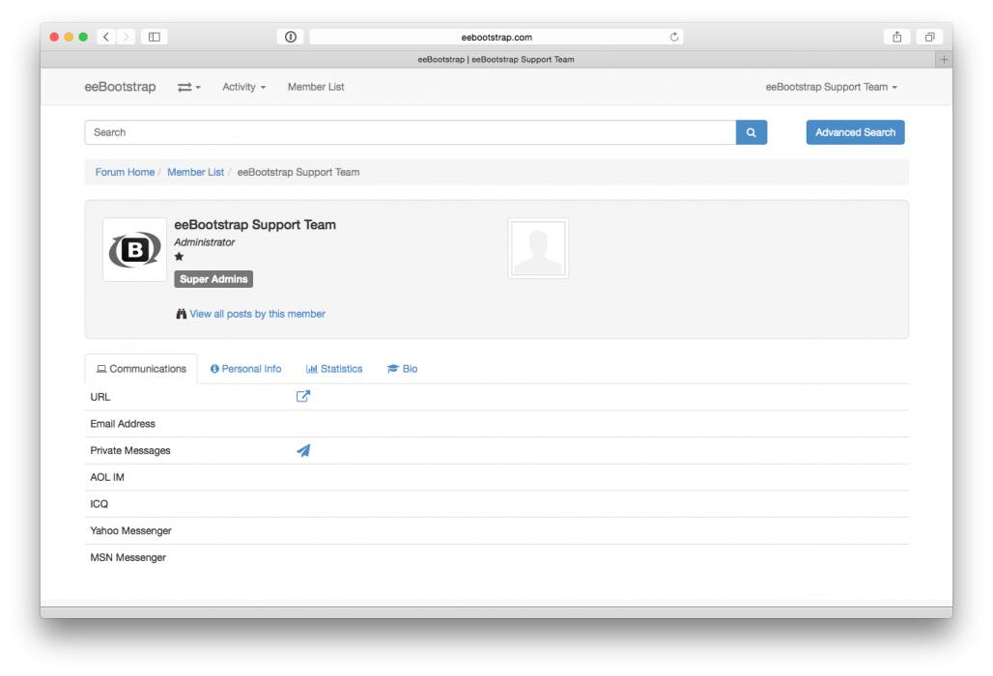
Task: Click the administrator rank star icon
Action: [180, 256]
